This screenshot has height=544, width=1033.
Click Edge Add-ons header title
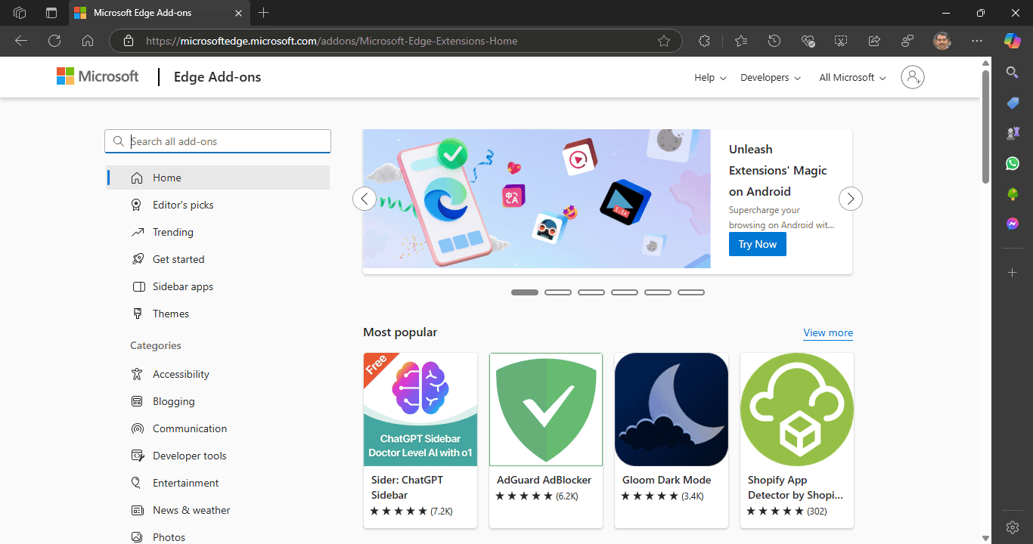(x=217, y=77)
